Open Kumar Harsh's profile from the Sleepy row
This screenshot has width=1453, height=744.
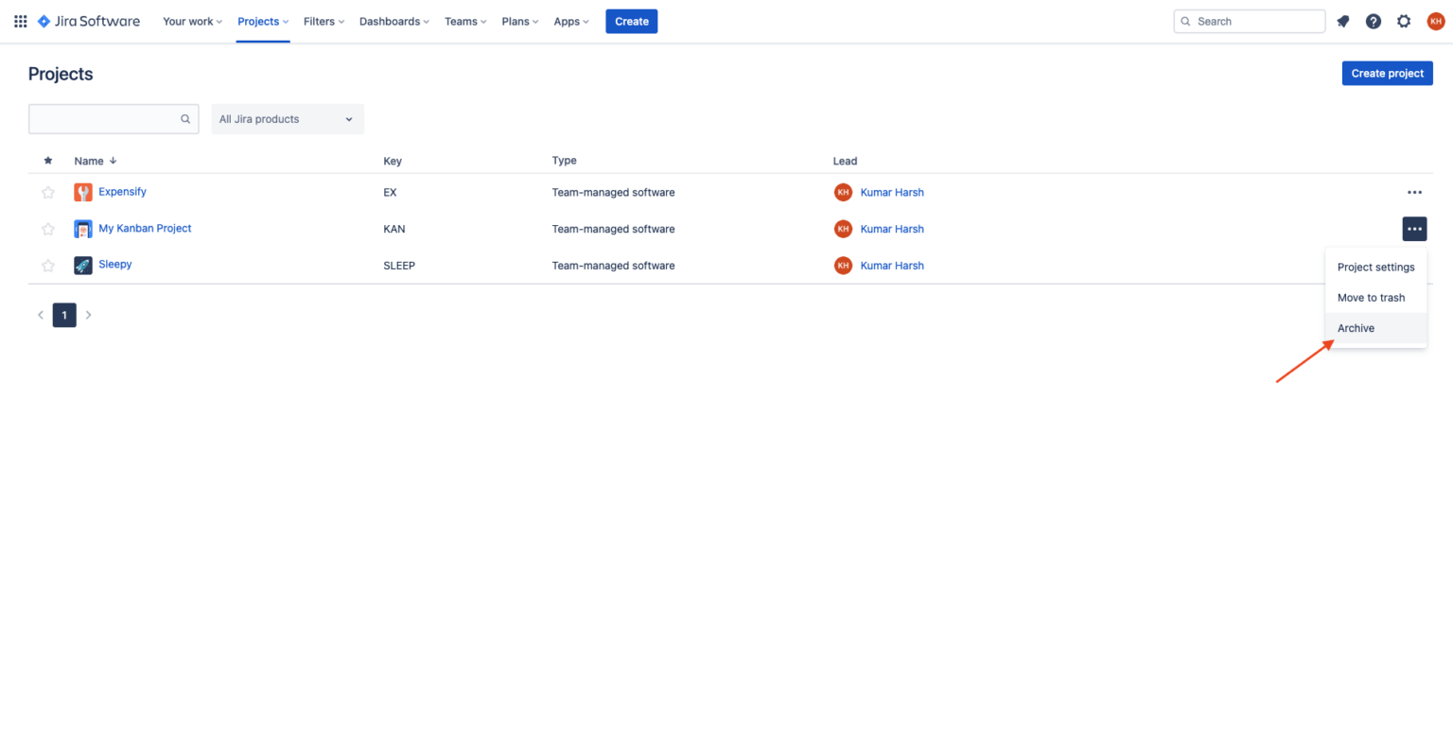click(892, 265)
